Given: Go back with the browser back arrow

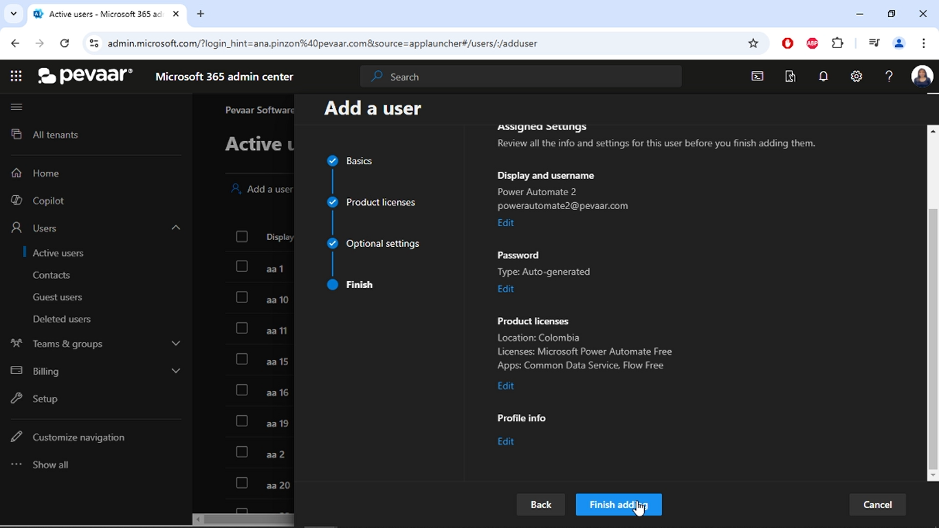Looking at the screenshot, I should pos(15,43).
